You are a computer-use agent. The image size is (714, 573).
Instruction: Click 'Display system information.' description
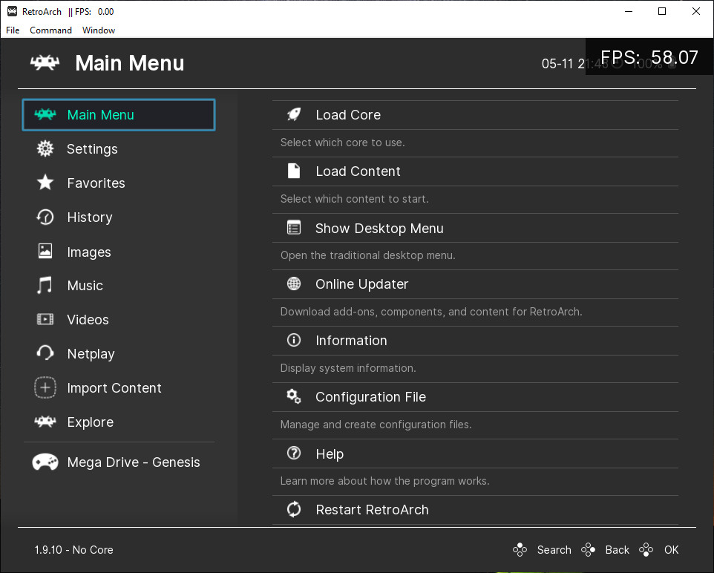point(348,368)
